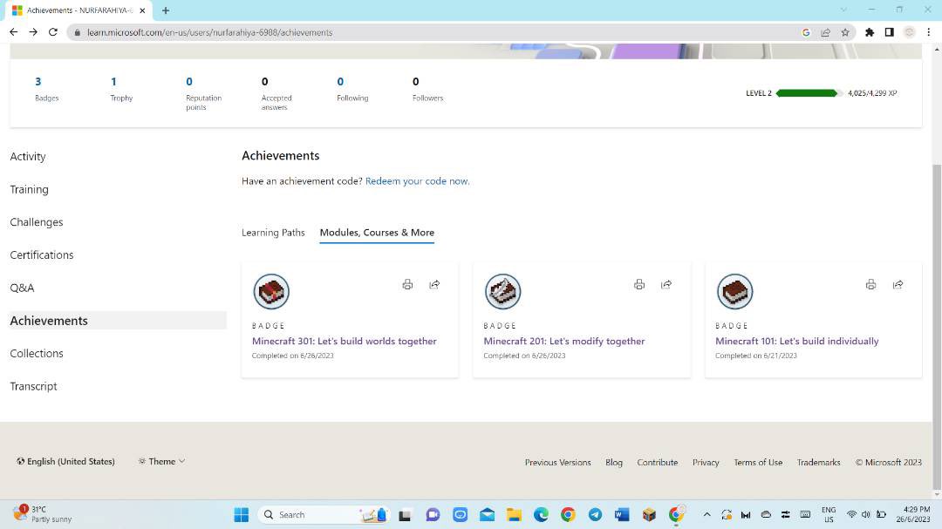The height and width of the screenshot is (529, 942).
Task: Print the Minecraft 201 badge
Action: coord(639,284)
